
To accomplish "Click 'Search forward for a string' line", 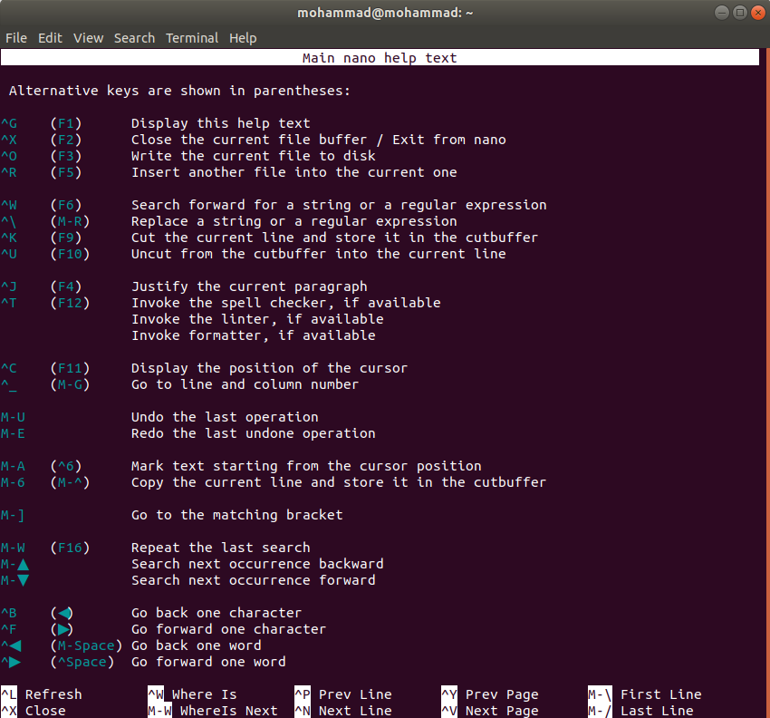I will tap(339, 205).
